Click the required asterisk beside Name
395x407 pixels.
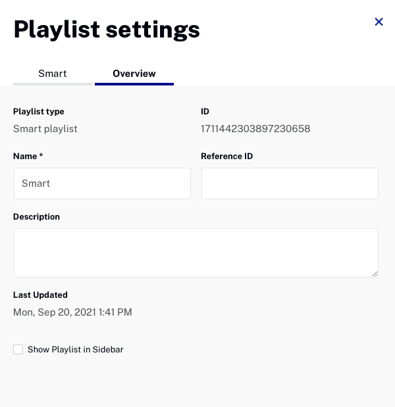tap(41, 156)
